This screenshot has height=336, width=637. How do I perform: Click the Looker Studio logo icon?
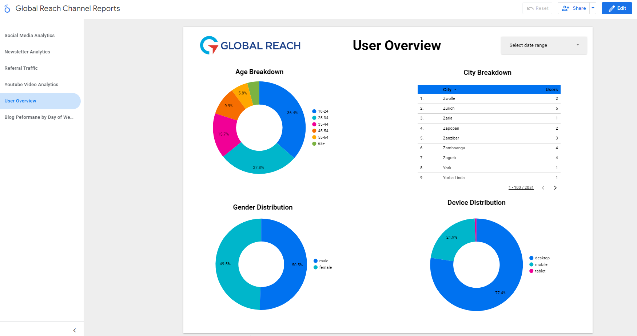[x=7, y=8]
